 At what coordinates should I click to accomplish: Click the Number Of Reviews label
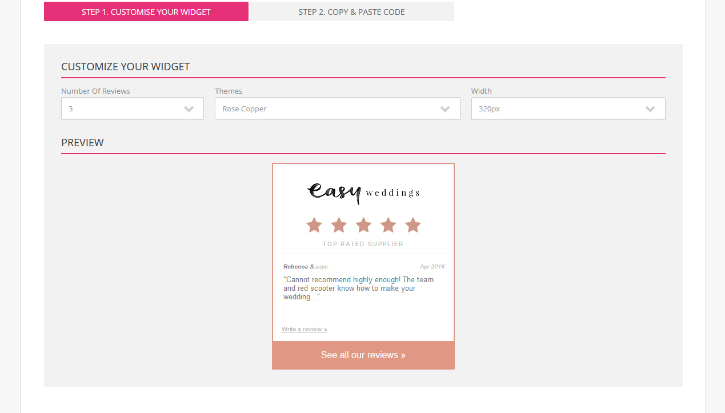(x=95, y=91)
